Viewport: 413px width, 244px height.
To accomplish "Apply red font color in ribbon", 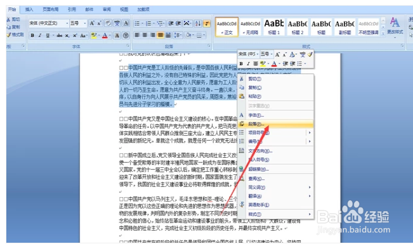I will tap(105, 35).
